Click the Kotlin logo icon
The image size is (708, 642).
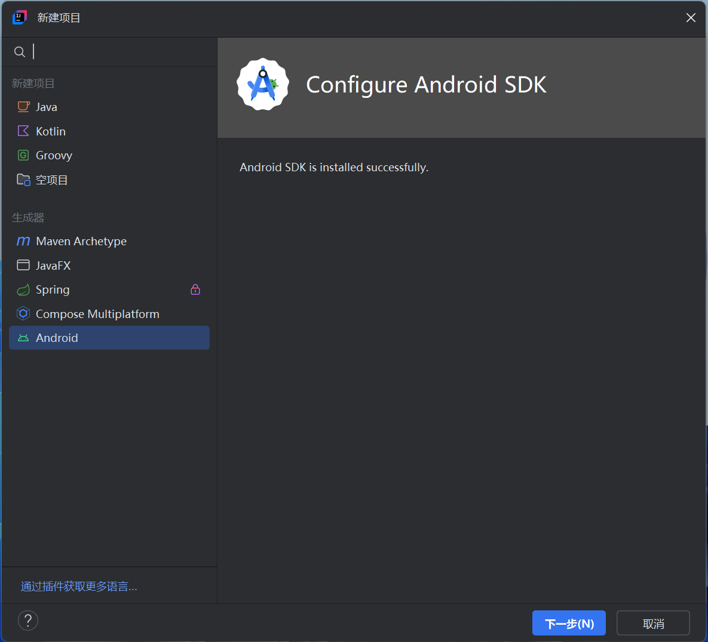coord(23,131)
